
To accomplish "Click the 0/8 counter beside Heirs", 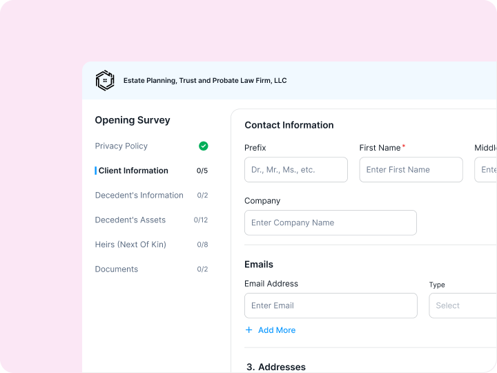I will tap(202, 245).
